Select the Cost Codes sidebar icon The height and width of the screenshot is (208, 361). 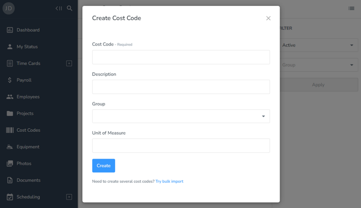coord(11,130)
